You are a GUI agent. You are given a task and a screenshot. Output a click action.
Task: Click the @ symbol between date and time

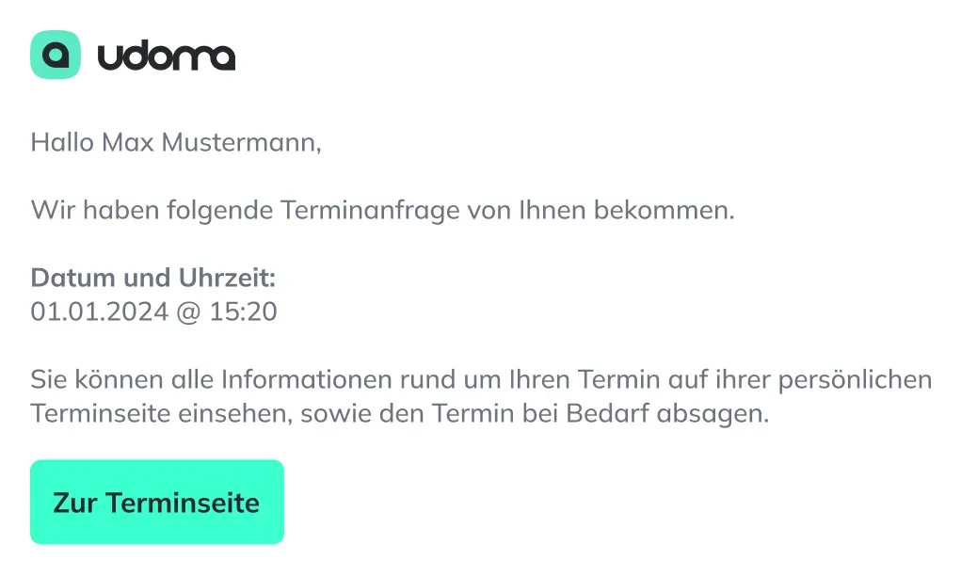point(189,312)
